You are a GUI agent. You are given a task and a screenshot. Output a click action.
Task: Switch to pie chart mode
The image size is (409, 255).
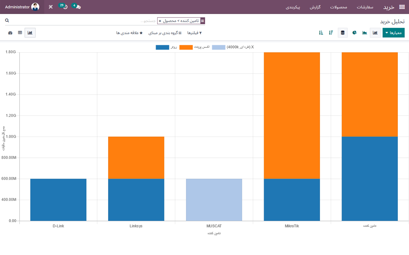point(354,33)
